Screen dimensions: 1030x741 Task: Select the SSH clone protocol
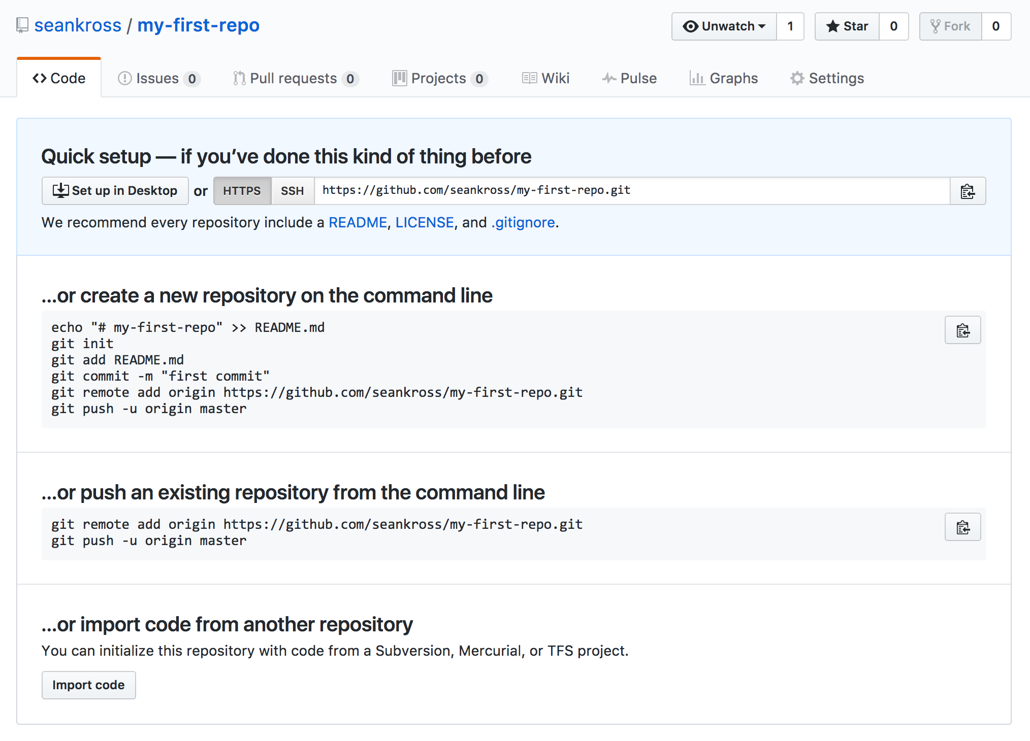[x=293, y=191]
